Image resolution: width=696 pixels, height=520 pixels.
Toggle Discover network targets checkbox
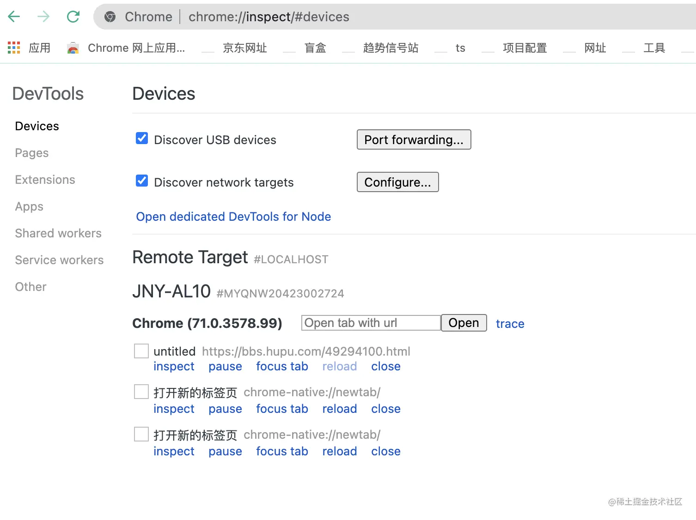(x=142, y=181)
